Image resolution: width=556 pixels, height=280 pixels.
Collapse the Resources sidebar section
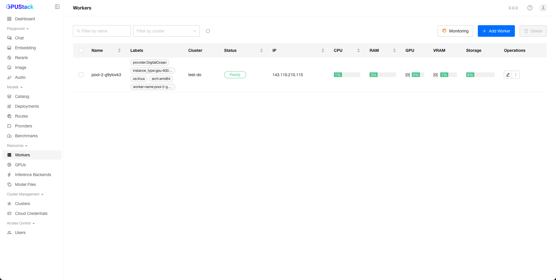pos(17,146)
